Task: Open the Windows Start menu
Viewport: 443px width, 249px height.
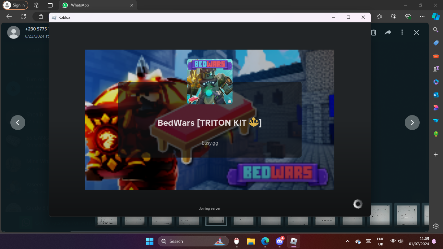Action: pyautogui.click(x=150, y=241)
